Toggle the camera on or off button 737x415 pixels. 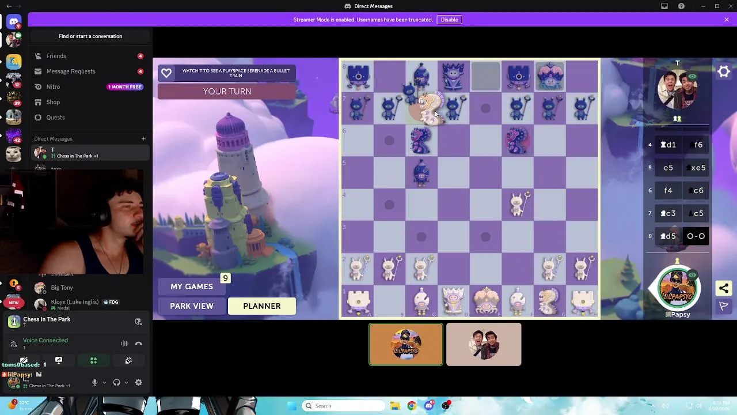(x=24, y=360)
